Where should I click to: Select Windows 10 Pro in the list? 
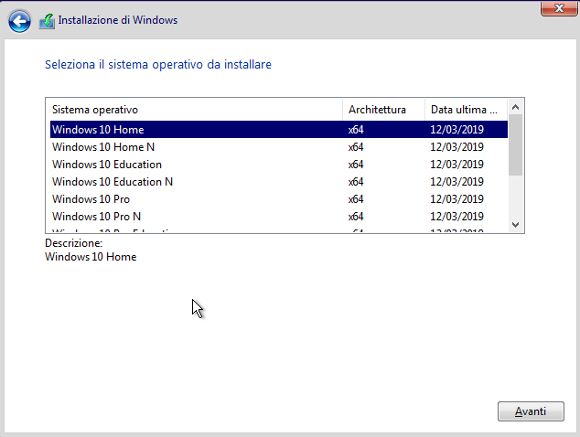279,199
